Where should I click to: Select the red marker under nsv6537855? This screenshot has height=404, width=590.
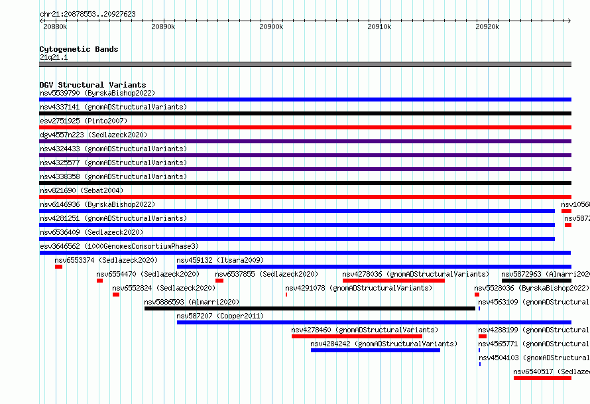(219, 281)
